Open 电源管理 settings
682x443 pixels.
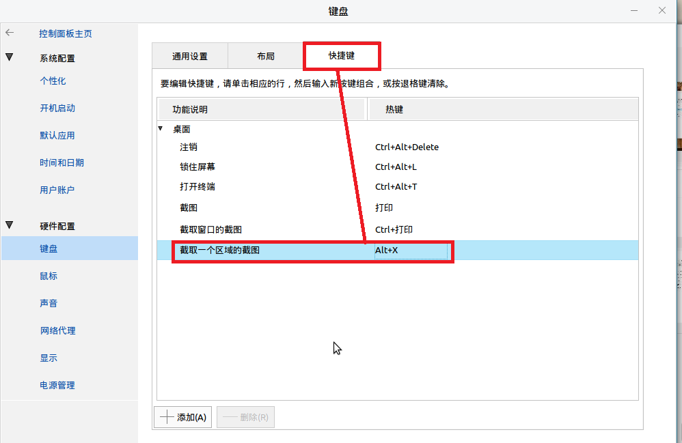[57, 385]
